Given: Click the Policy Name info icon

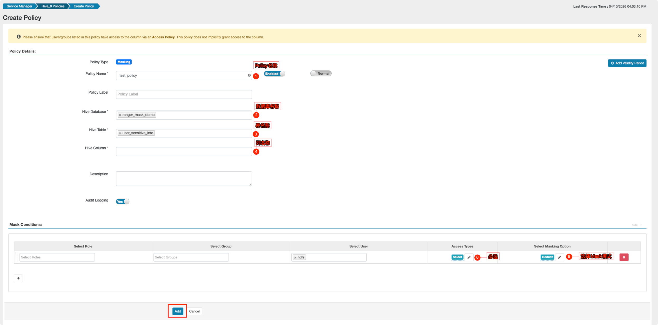Looking at the screenshot, I should click(x=249, y=75).
